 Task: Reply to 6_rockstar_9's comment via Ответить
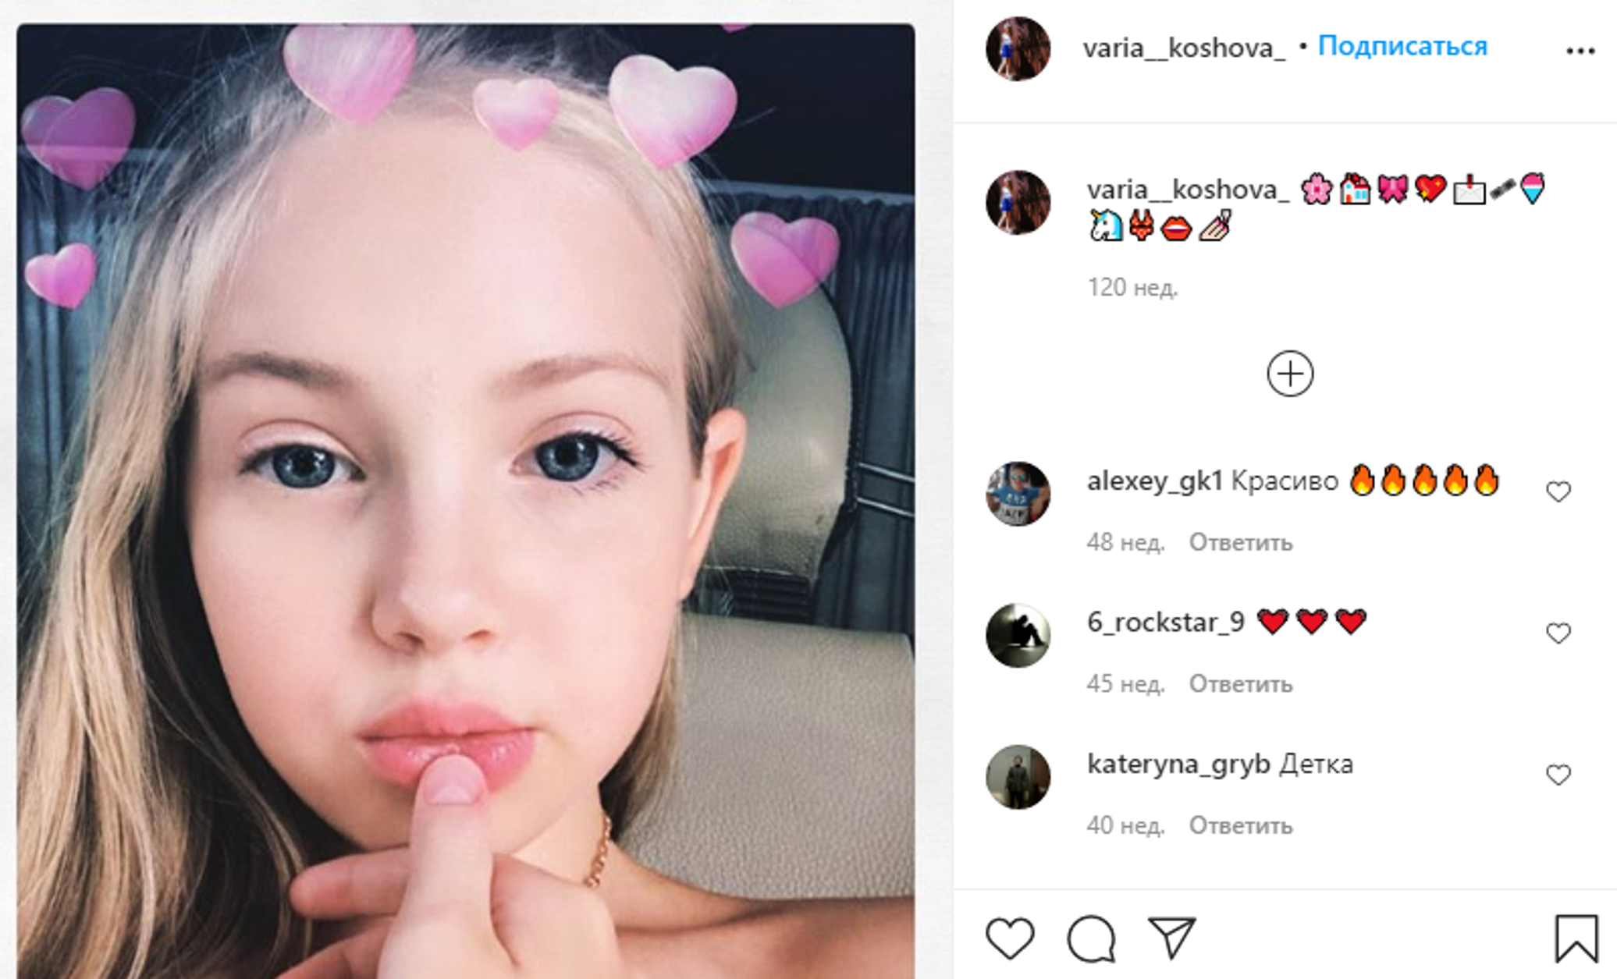[1241, 684]
